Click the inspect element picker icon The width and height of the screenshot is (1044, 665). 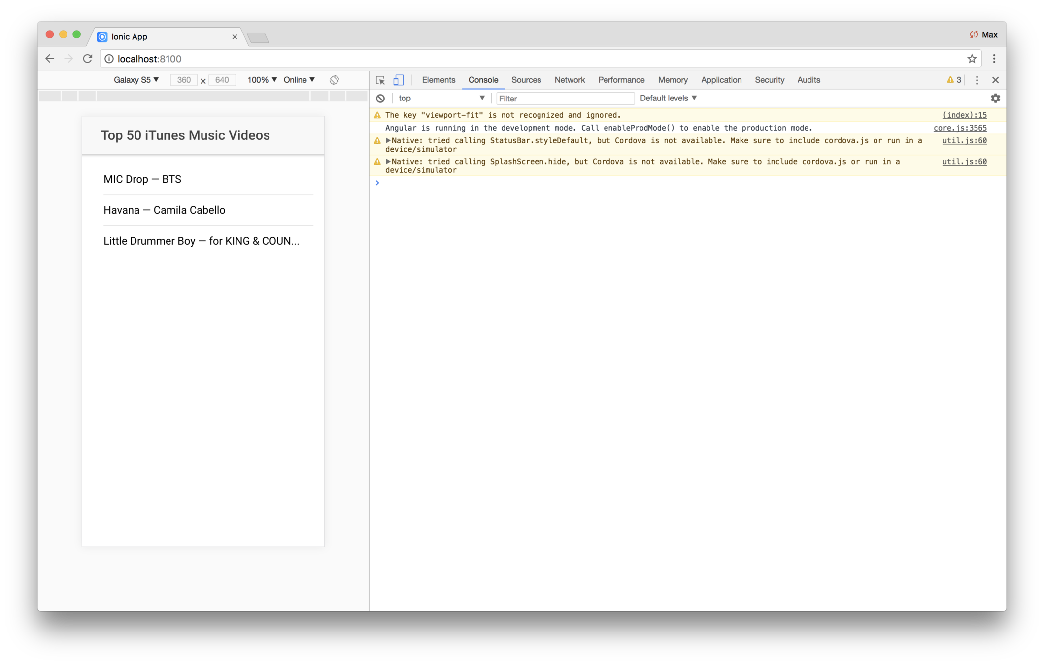pos(380,80)
